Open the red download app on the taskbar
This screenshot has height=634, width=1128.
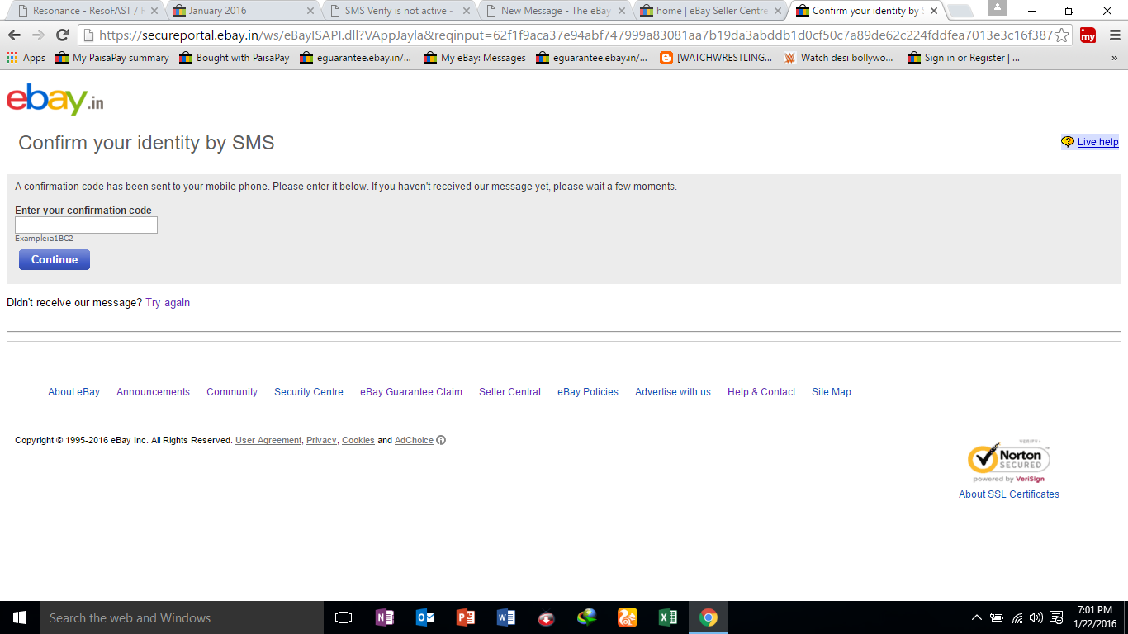[x=547, y=617]
